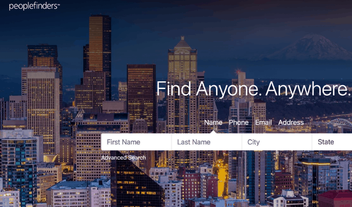352x207 pixels.
Task: Click the peoplefinders logo
Action: (x=34, y=6)
